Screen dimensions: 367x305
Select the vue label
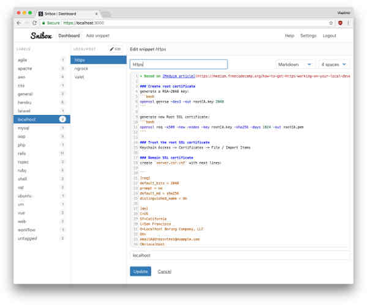click(42, 213)
